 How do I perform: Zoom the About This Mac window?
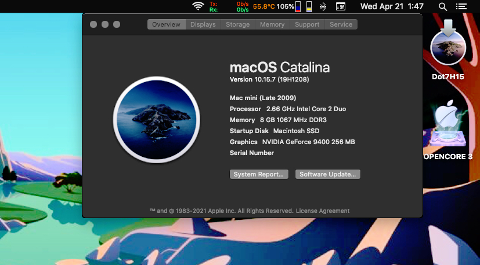point(117,24)
